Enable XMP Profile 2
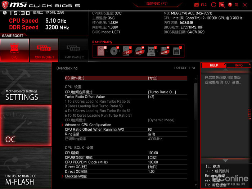This screenshot has width=252, height=189. [74, 50]
